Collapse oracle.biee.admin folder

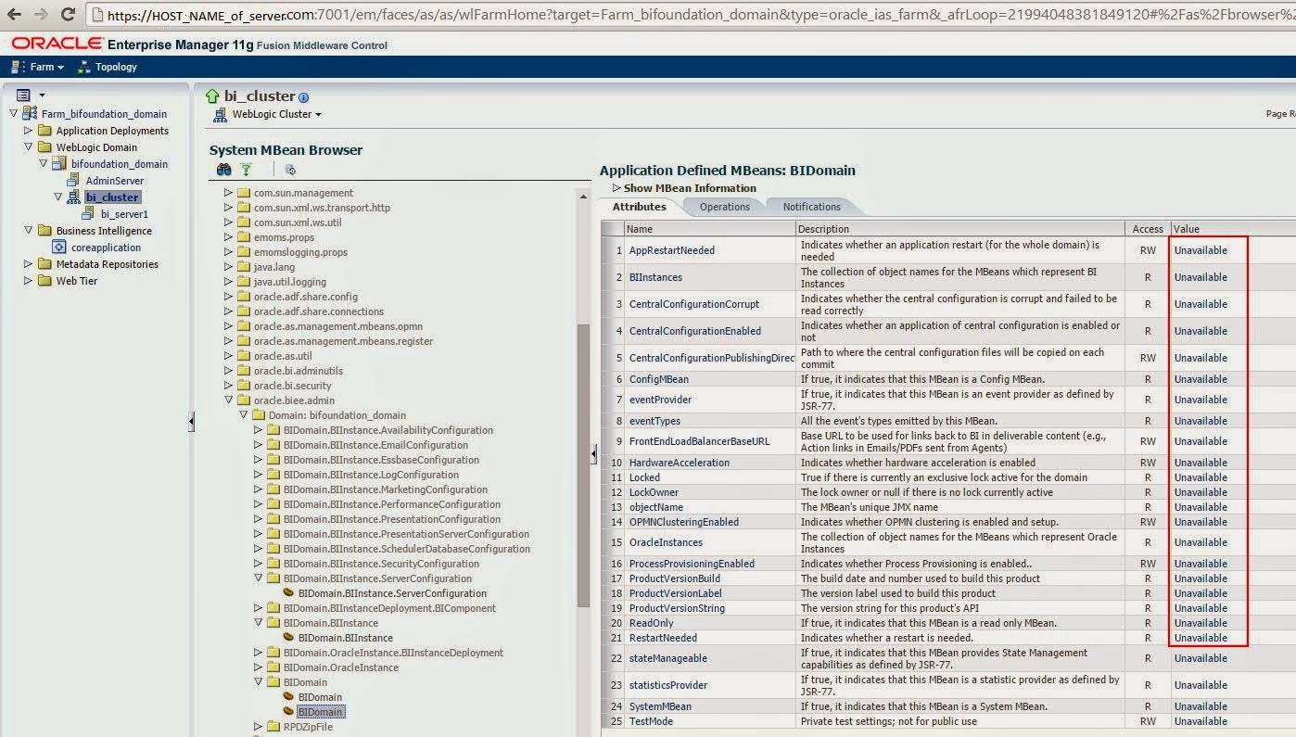point(228,400)
